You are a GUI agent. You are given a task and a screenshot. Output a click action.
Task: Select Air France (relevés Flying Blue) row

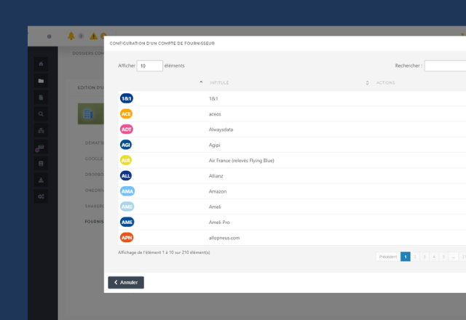click(x=241, y=160)
